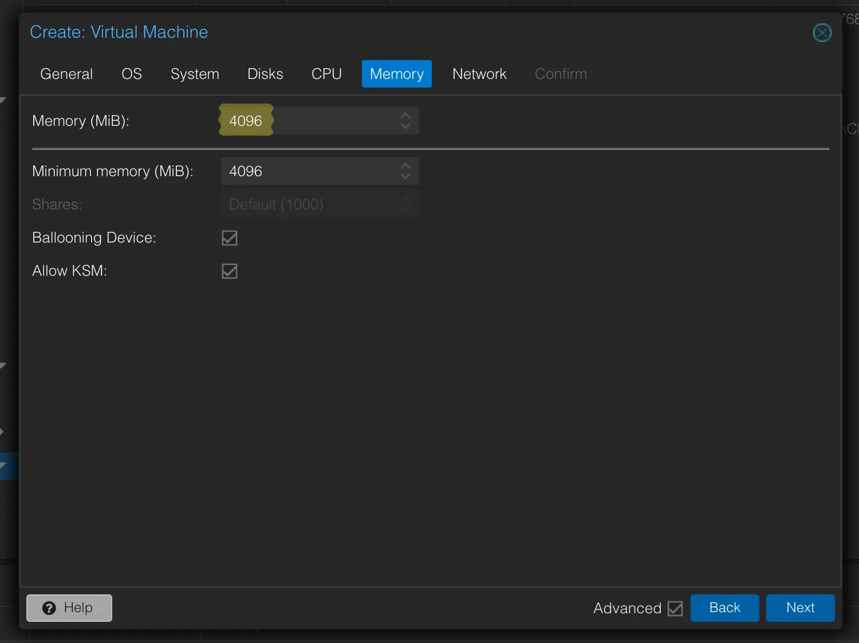Decrease Minimum memory with the down arrow
Viewport: 859px width, 643px height.
click(405, 176)
